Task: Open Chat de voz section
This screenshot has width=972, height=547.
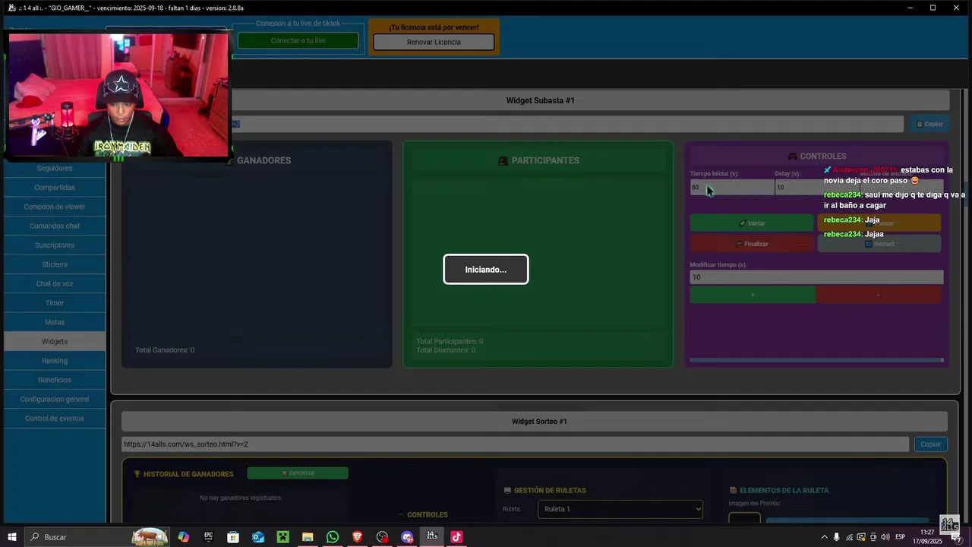Action: click(55, 283)
